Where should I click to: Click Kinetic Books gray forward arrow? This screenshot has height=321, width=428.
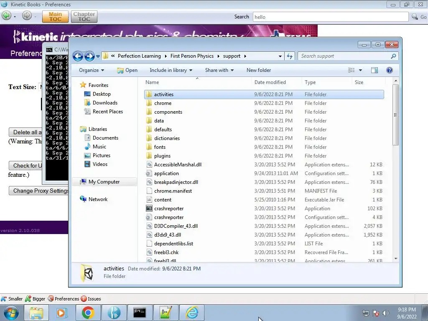(x=27, y=16)
